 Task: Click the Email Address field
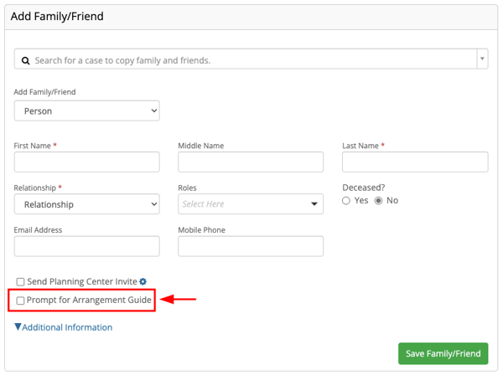(x=86, y=246)
